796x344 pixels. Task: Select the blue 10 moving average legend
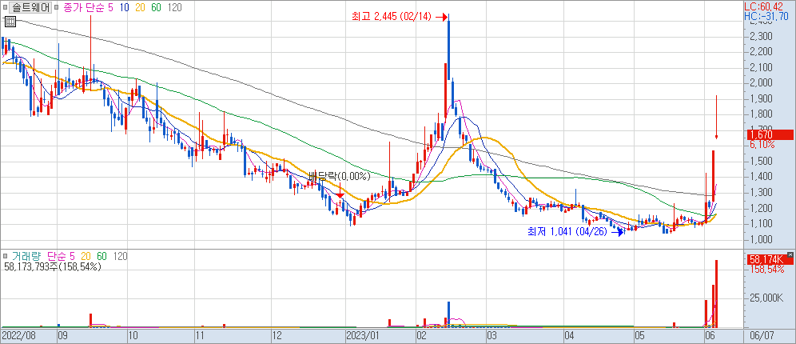coord(125,8)
